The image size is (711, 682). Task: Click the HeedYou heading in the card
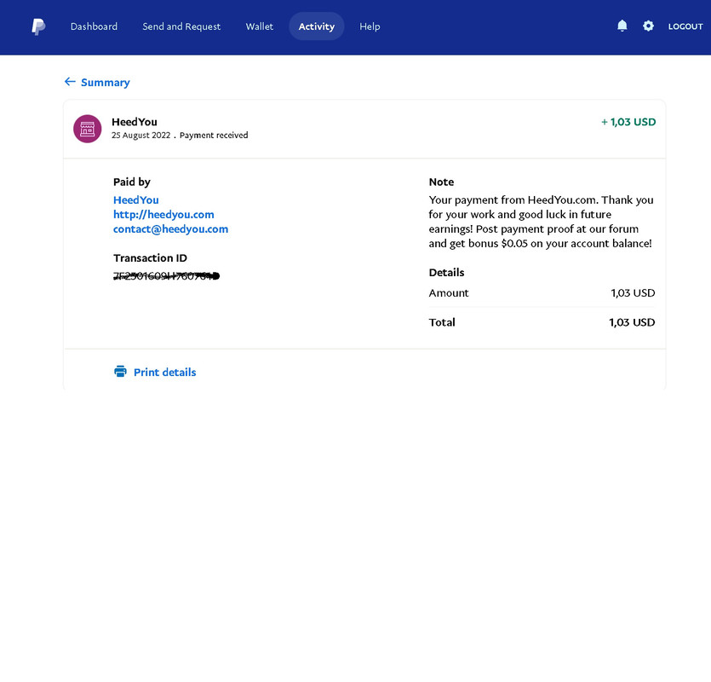point(135,122)
